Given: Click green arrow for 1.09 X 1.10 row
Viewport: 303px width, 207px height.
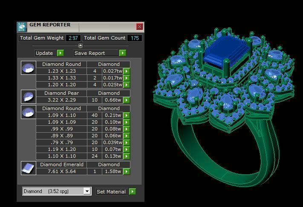Looking at the screenshot, I should (x=127, y=115).
